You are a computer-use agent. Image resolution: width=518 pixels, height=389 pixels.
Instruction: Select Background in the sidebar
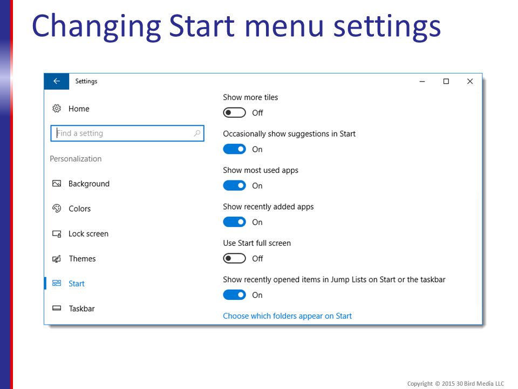89,184
